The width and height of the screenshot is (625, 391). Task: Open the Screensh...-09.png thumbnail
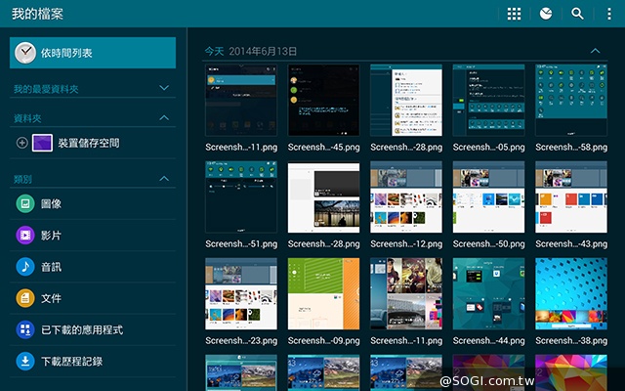click(323, 295)
